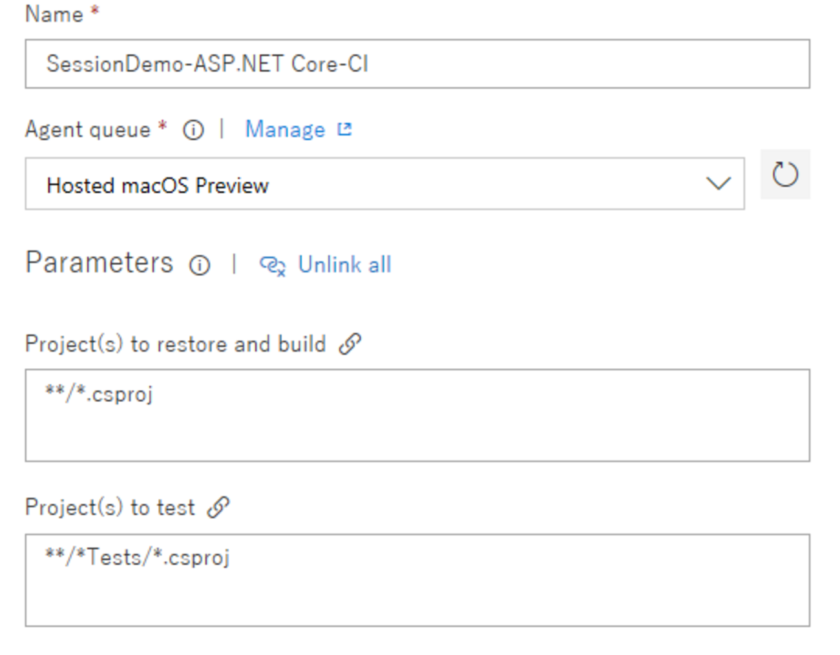
Task: Click the Agent queue info icon
Action: [x=193, y=130]
